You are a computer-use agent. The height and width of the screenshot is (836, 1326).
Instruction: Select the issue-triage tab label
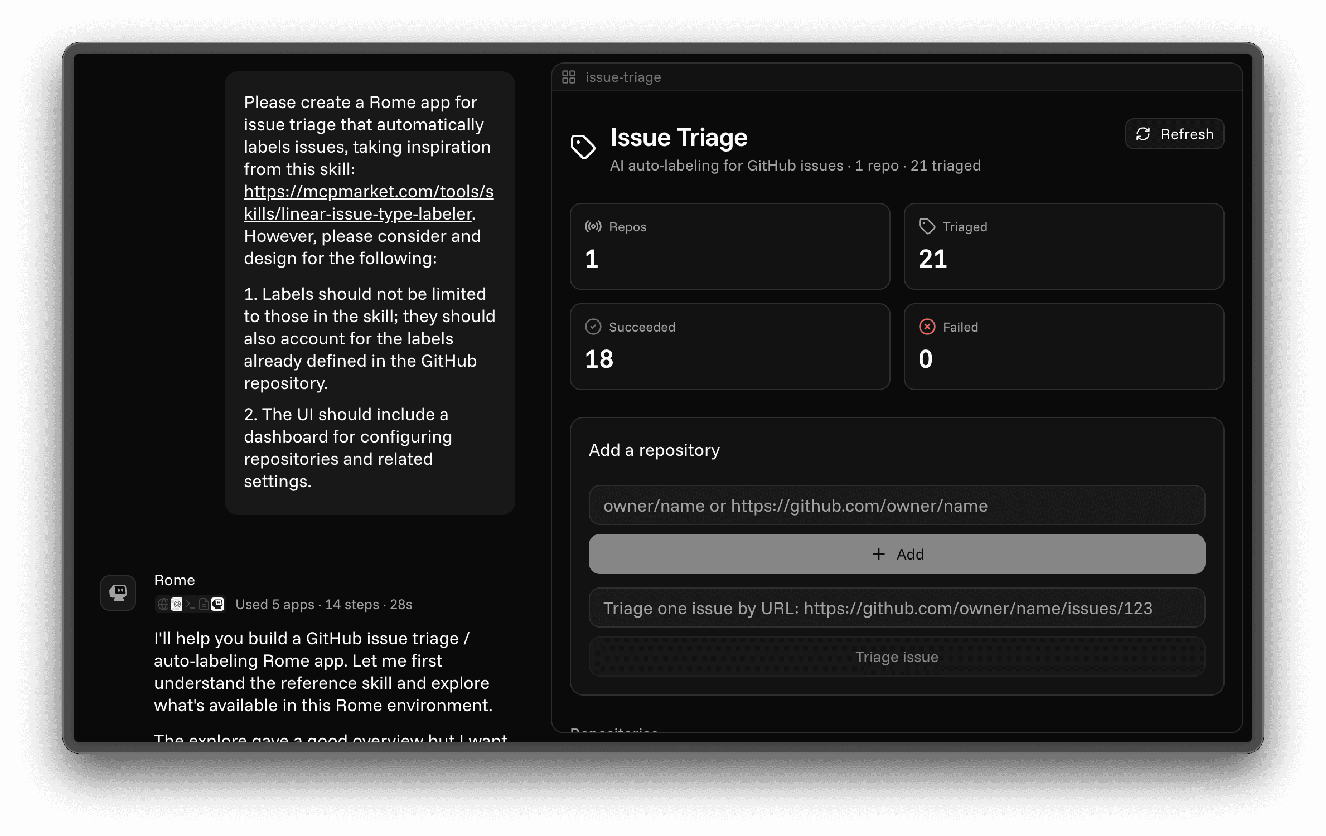click(623, 77)
